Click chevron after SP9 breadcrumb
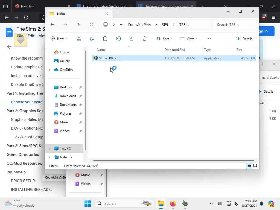This screenshot has width=280, height=210. click(x=174, y=25)
